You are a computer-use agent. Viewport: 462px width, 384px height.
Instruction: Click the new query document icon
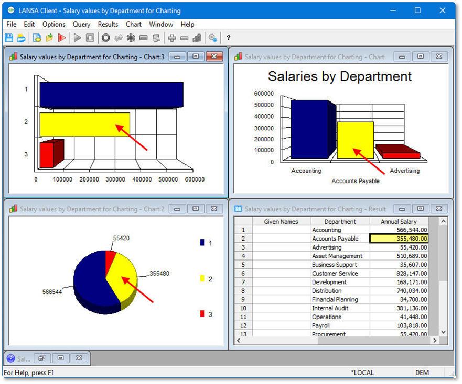pos(37,38)
